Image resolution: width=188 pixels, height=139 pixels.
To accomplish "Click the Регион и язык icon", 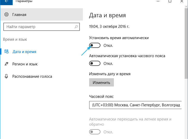I will (7, 64).
